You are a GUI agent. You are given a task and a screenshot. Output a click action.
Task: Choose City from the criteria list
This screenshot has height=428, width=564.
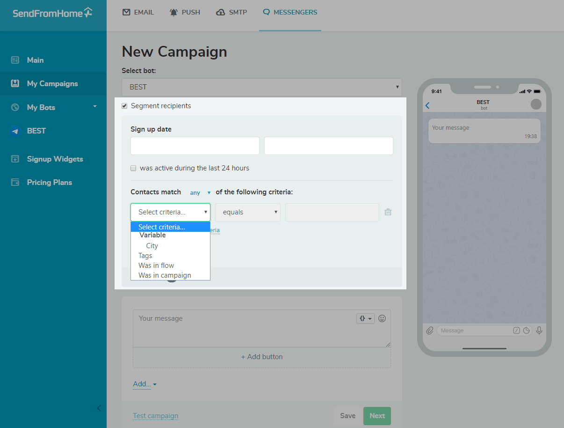pos(152,246)
